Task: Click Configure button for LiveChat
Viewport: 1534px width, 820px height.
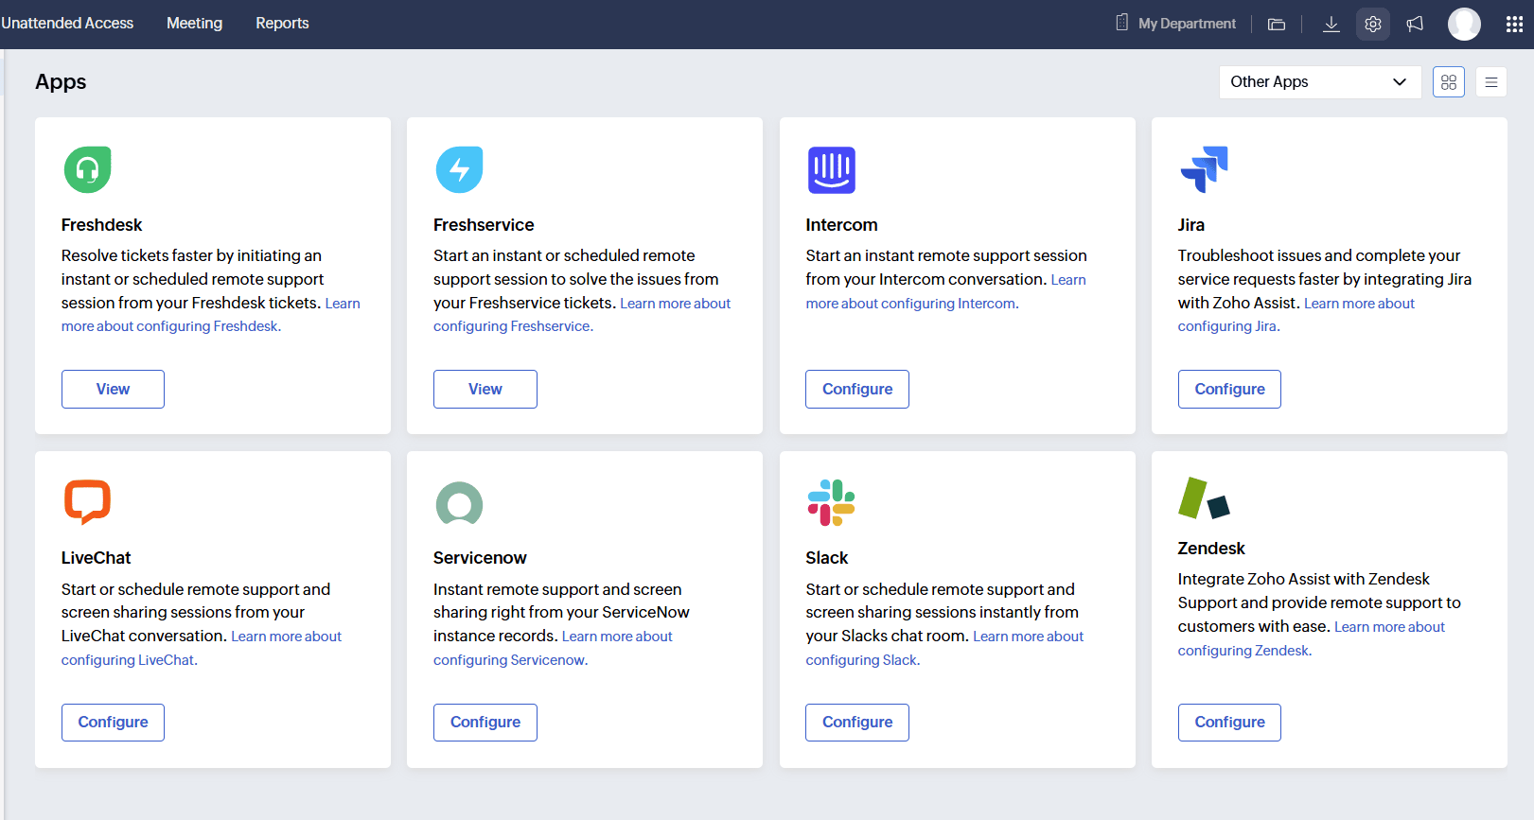Action: click(x=113, y=723)
